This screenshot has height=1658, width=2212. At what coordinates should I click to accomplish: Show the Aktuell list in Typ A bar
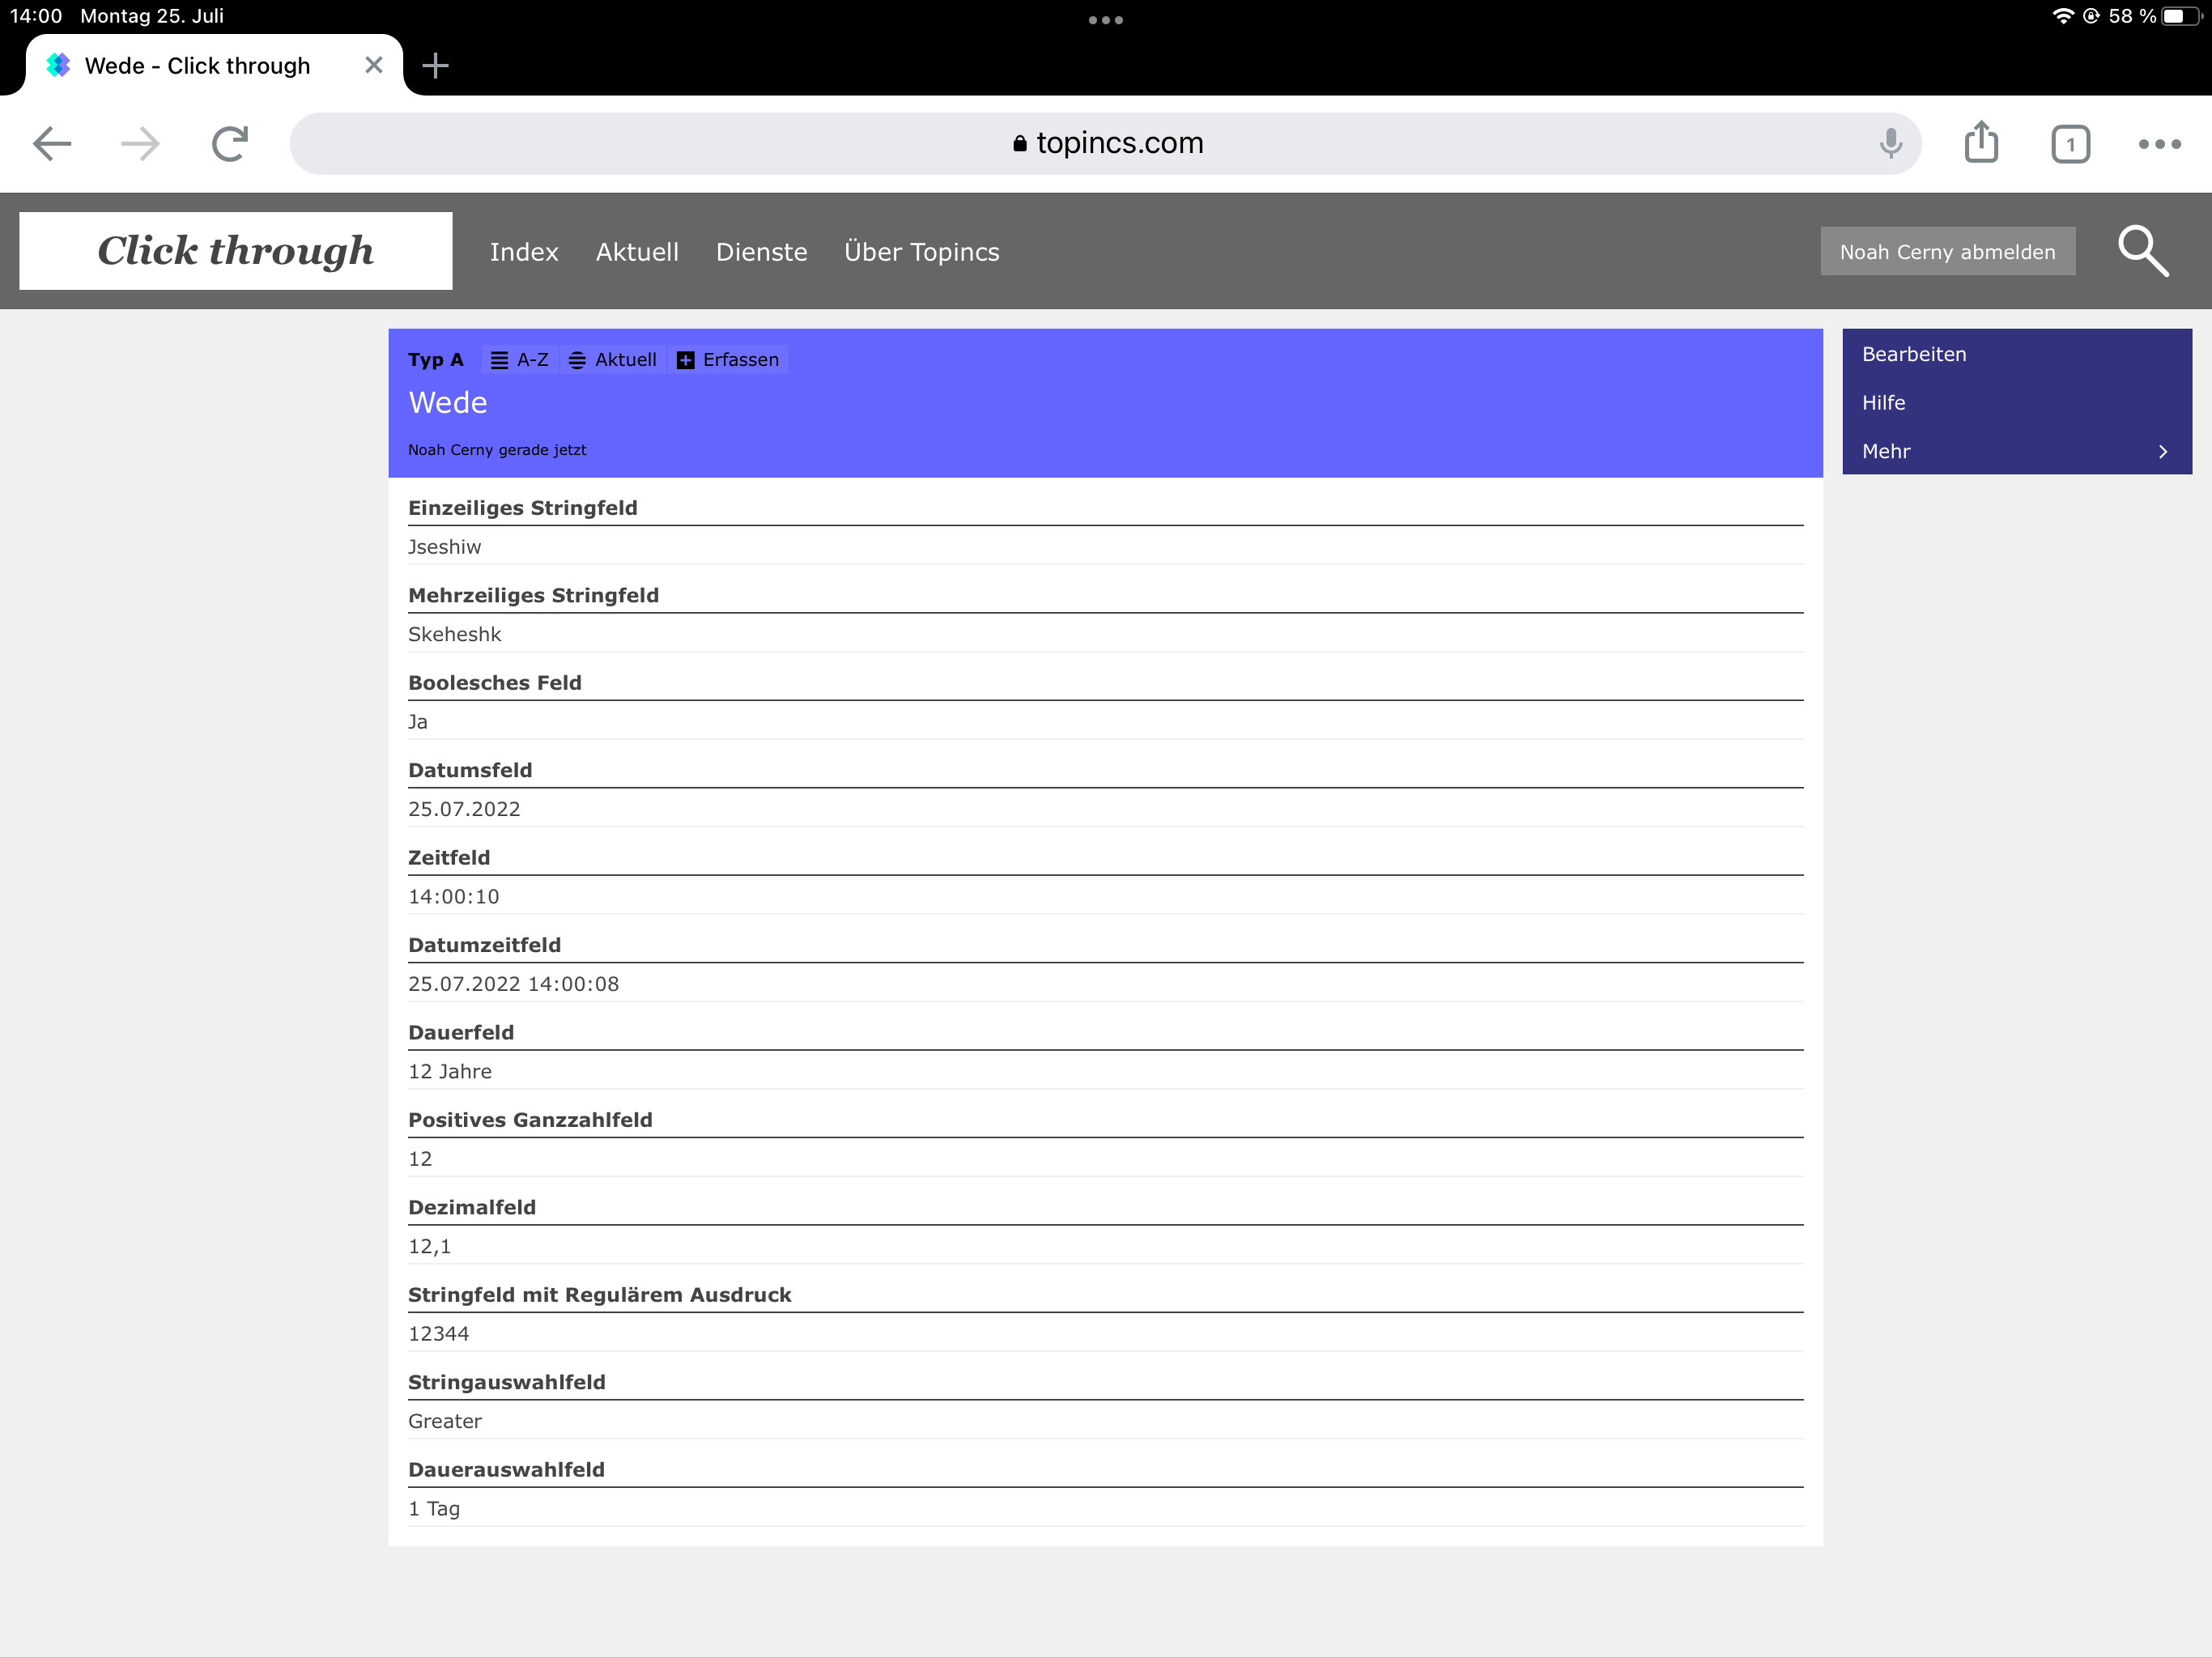613,360
